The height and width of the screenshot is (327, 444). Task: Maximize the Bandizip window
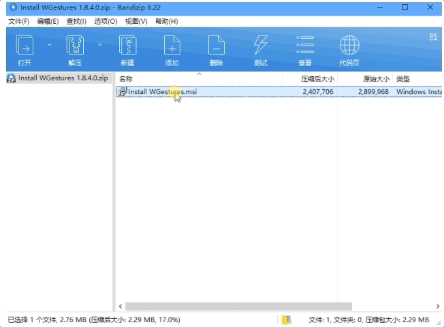(x=405, y=7)
